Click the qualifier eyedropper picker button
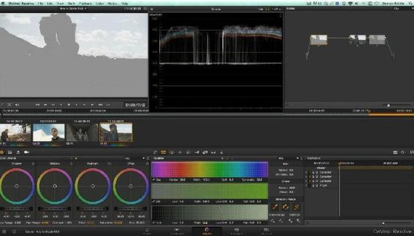 (275, 207)
